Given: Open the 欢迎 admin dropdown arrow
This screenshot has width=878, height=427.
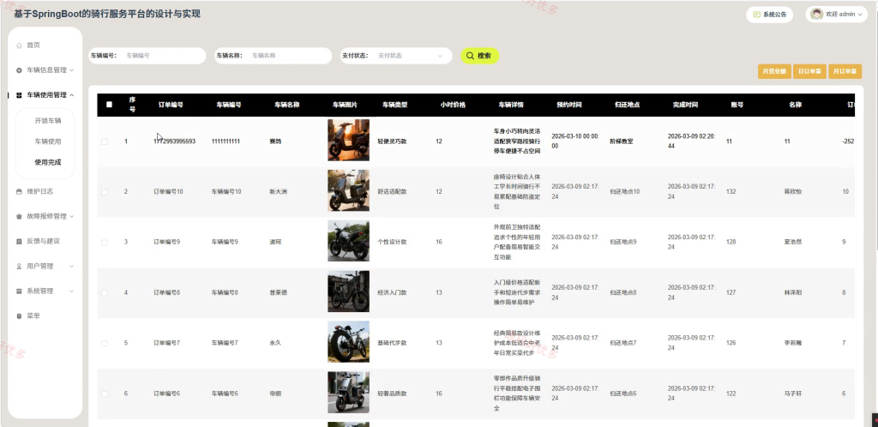Looking at the screenshot, I should click(860, 15).
